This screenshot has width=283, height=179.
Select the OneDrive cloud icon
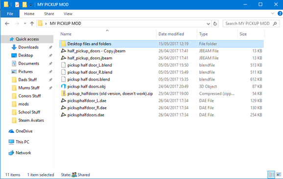11,131
